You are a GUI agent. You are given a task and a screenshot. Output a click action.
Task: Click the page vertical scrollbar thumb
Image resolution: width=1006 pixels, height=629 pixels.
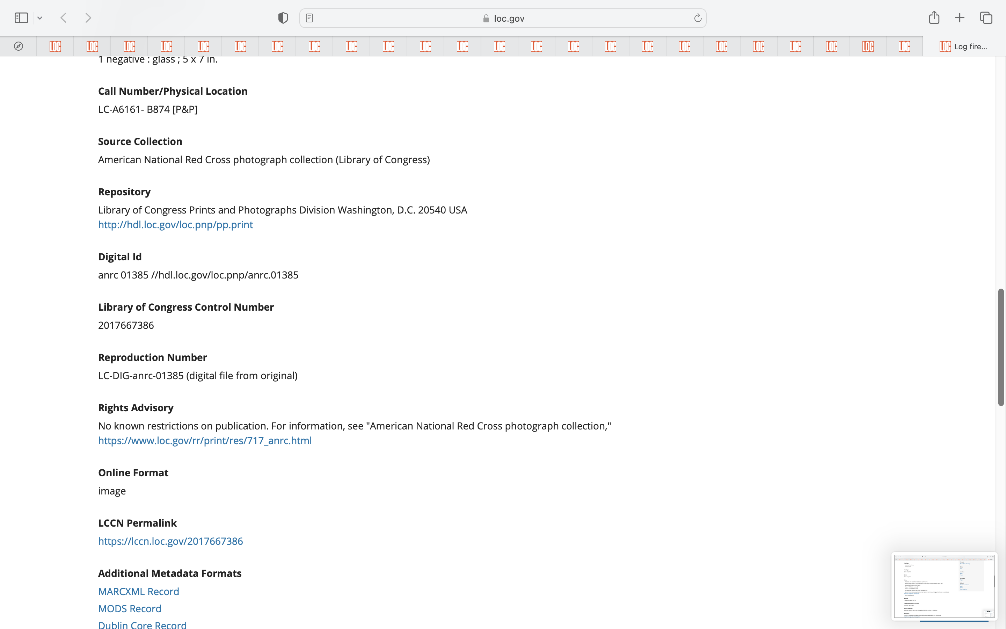tap(1001, 347)
